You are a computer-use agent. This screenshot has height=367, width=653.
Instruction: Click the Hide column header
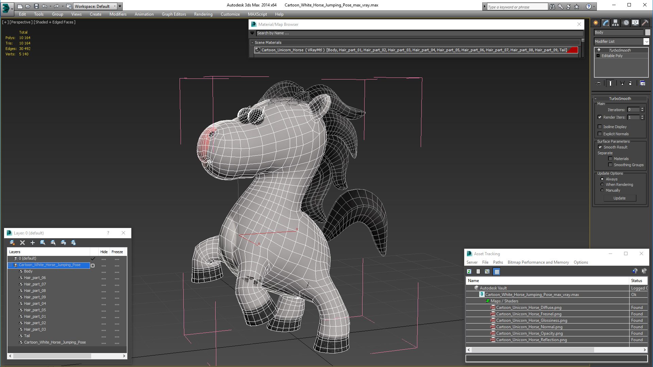[x=104, y=252]
